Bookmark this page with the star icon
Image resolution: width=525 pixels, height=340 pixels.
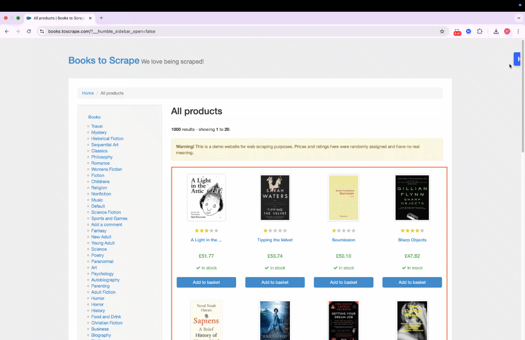442,31
